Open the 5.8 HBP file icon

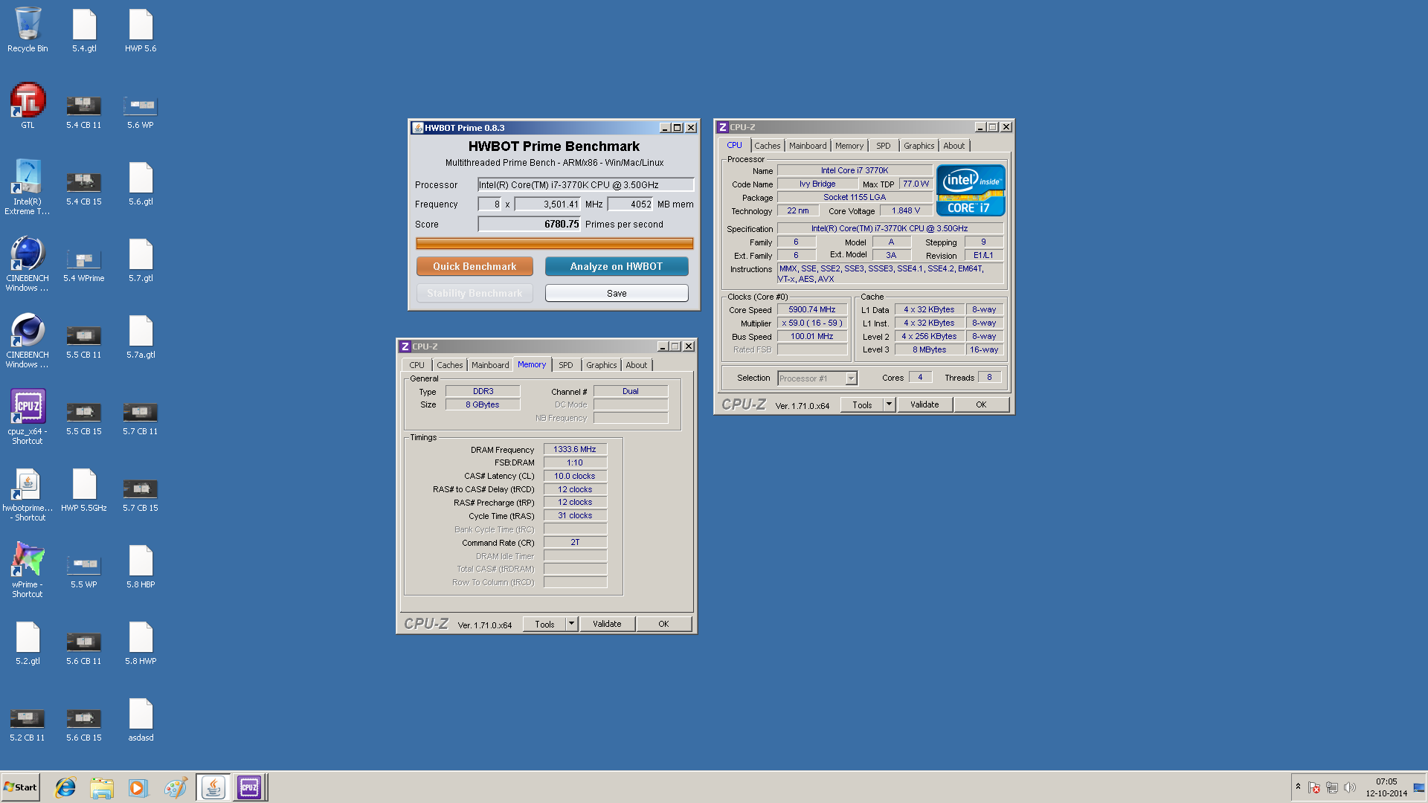coord(141,567)
